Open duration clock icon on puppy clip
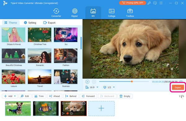This screenshot has height=121, width=186. (x=71, y=114)
